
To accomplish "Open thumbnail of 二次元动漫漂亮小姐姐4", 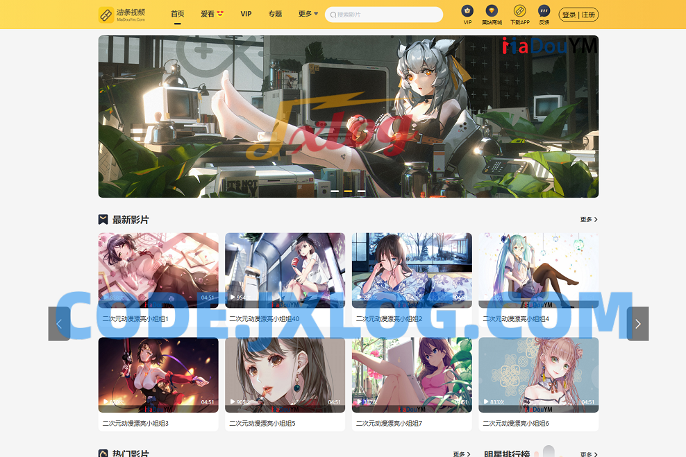I will [538, 269].
